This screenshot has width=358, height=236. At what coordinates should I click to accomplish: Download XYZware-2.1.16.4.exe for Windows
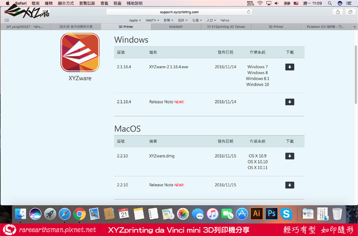click(290, 67)
